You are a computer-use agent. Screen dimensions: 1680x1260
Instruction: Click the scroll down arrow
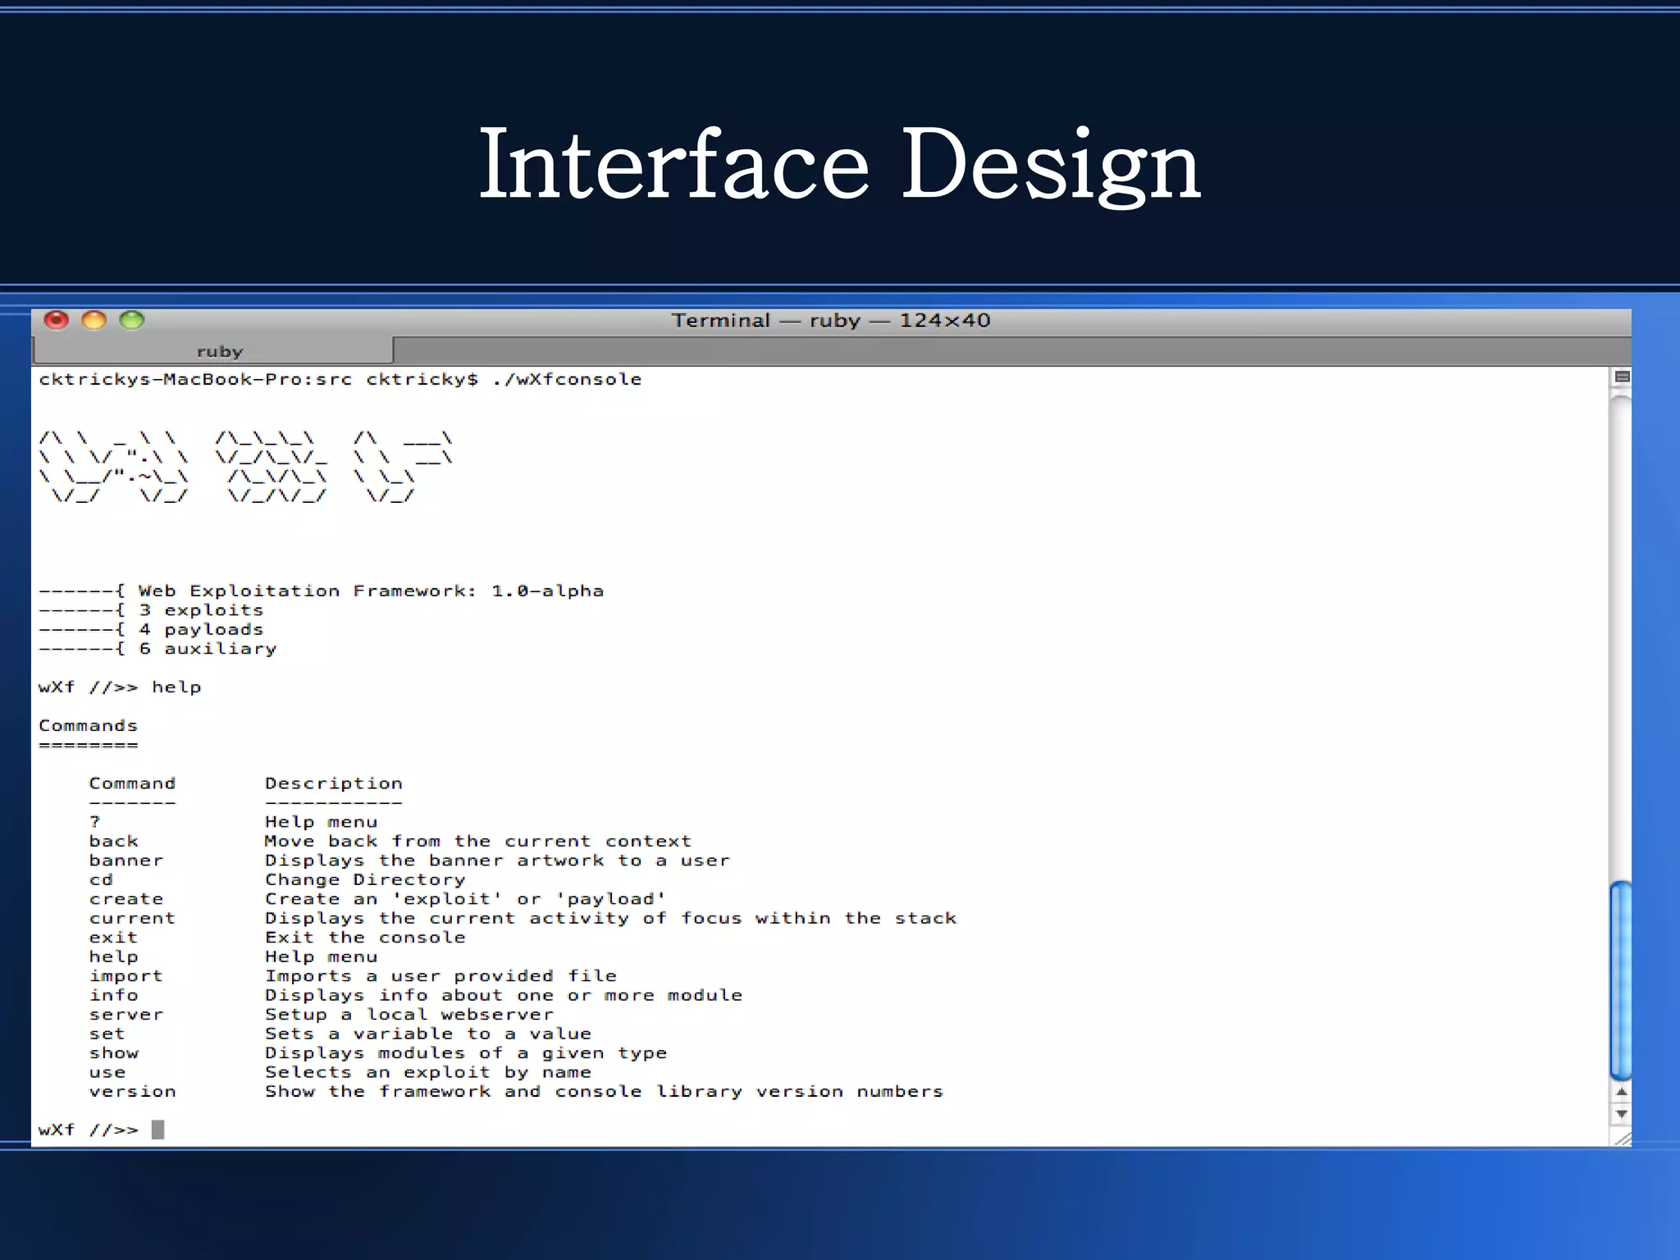click(1621, 1114)
